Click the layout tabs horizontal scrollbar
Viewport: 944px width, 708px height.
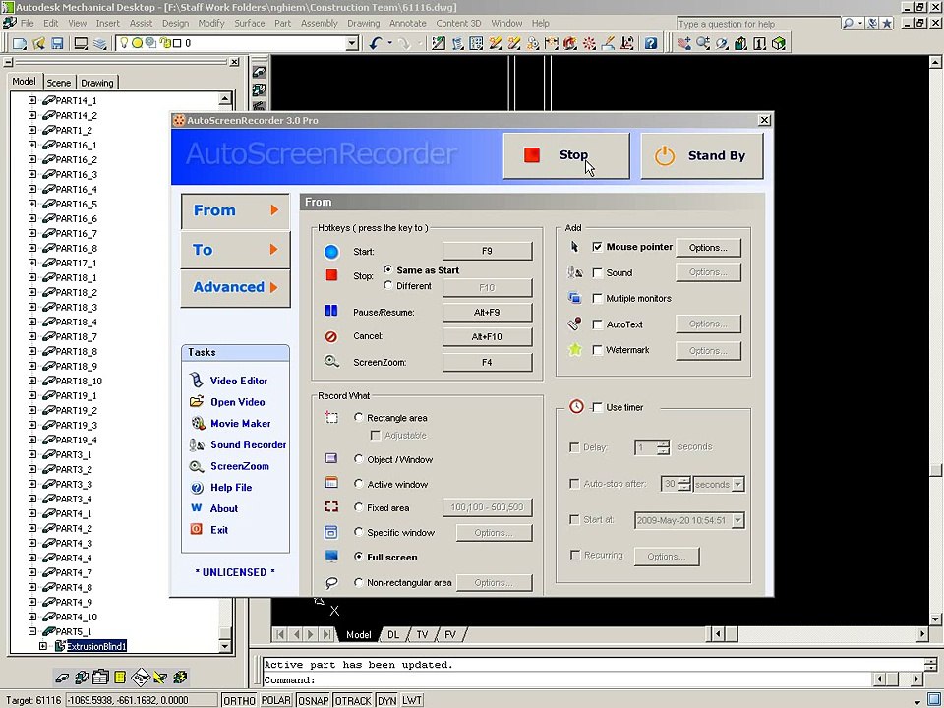[822, 634]
